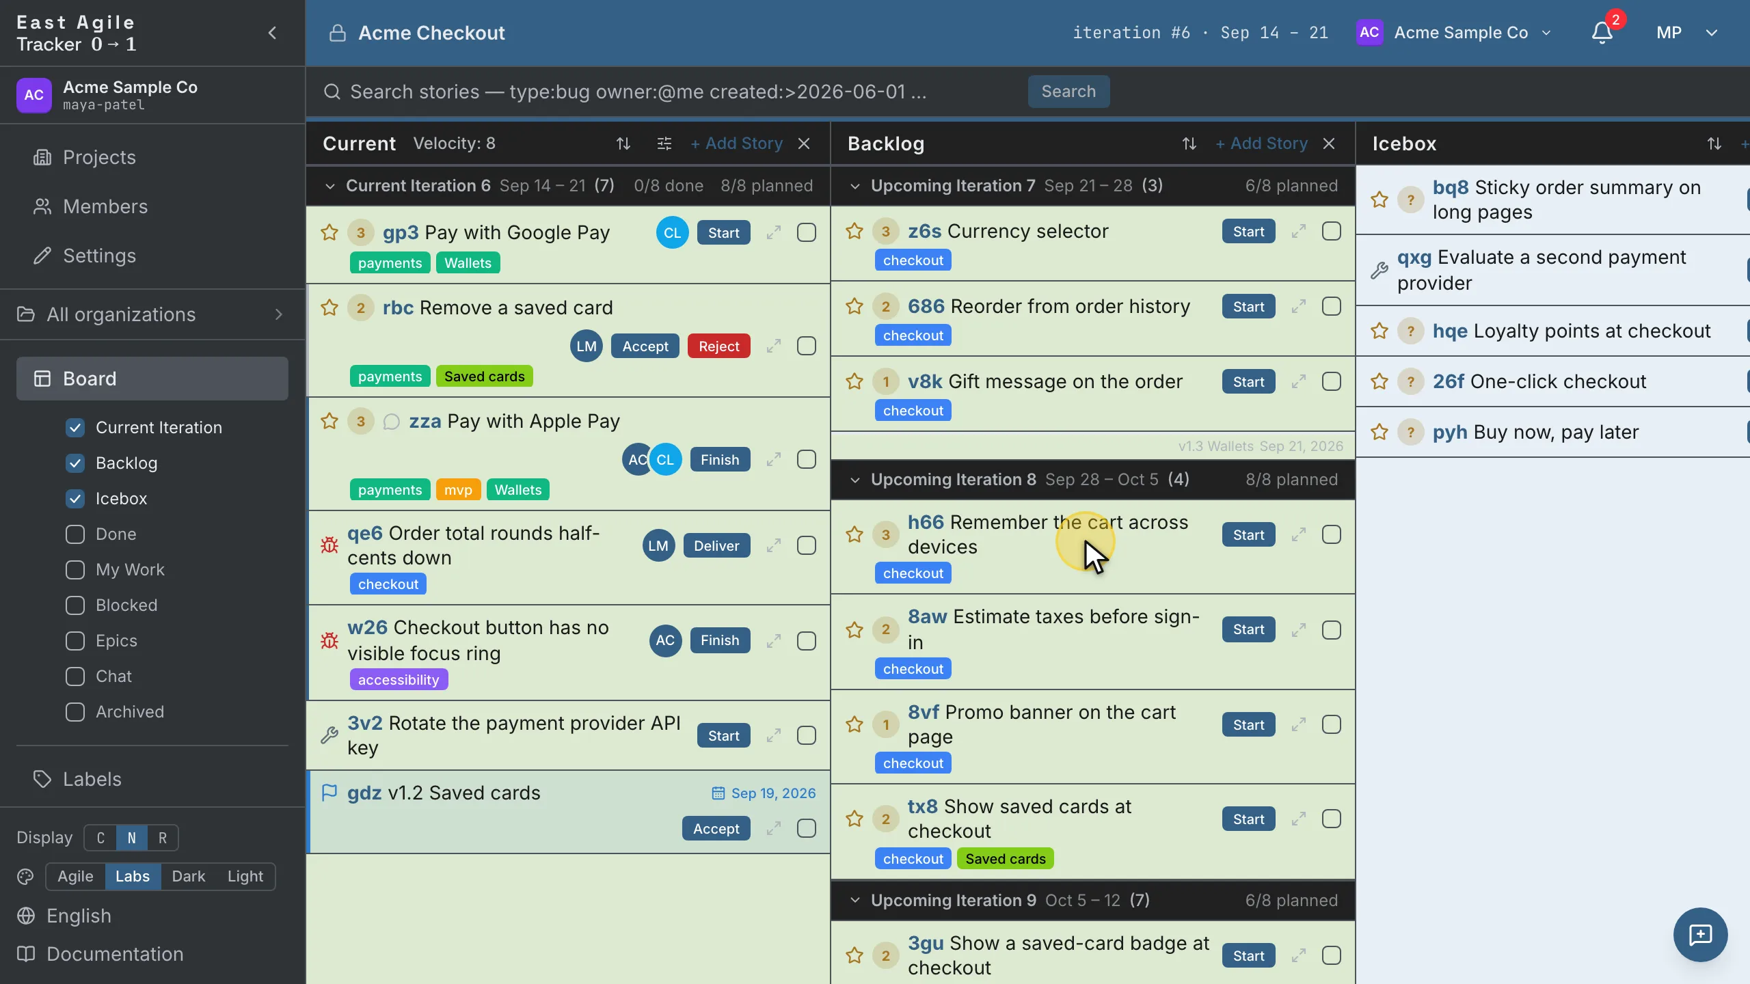Click Add Story in the Current column
This screenshot has height=984, width=1750.
pyautogui.click(x=736, y=143)
